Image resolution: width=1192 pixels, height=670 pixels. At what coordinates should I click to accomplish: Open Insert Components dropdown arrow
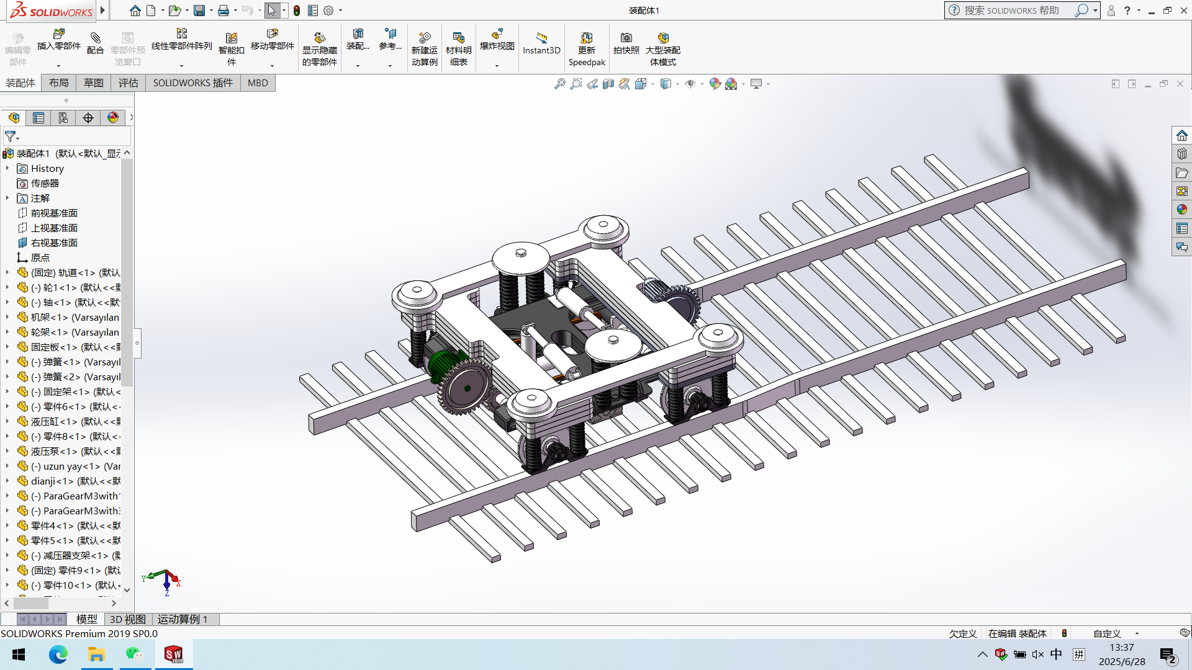[x=59, y=65]
